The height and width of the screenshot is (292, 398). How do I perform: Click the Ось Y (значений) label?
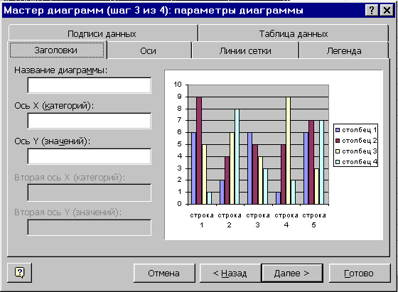(x=53, y=141)
